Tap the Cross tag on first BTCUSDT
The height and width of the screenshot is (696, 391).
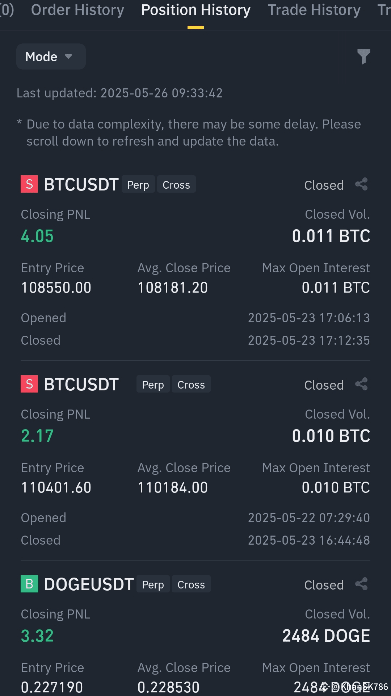(x=176, y=184)
